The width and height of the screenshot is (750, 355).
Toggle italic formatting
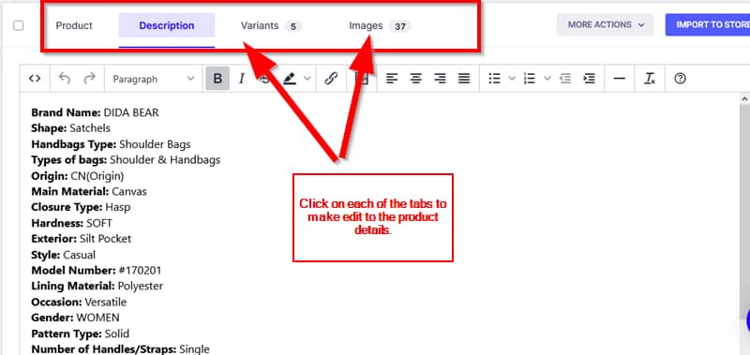pos(242,79)
